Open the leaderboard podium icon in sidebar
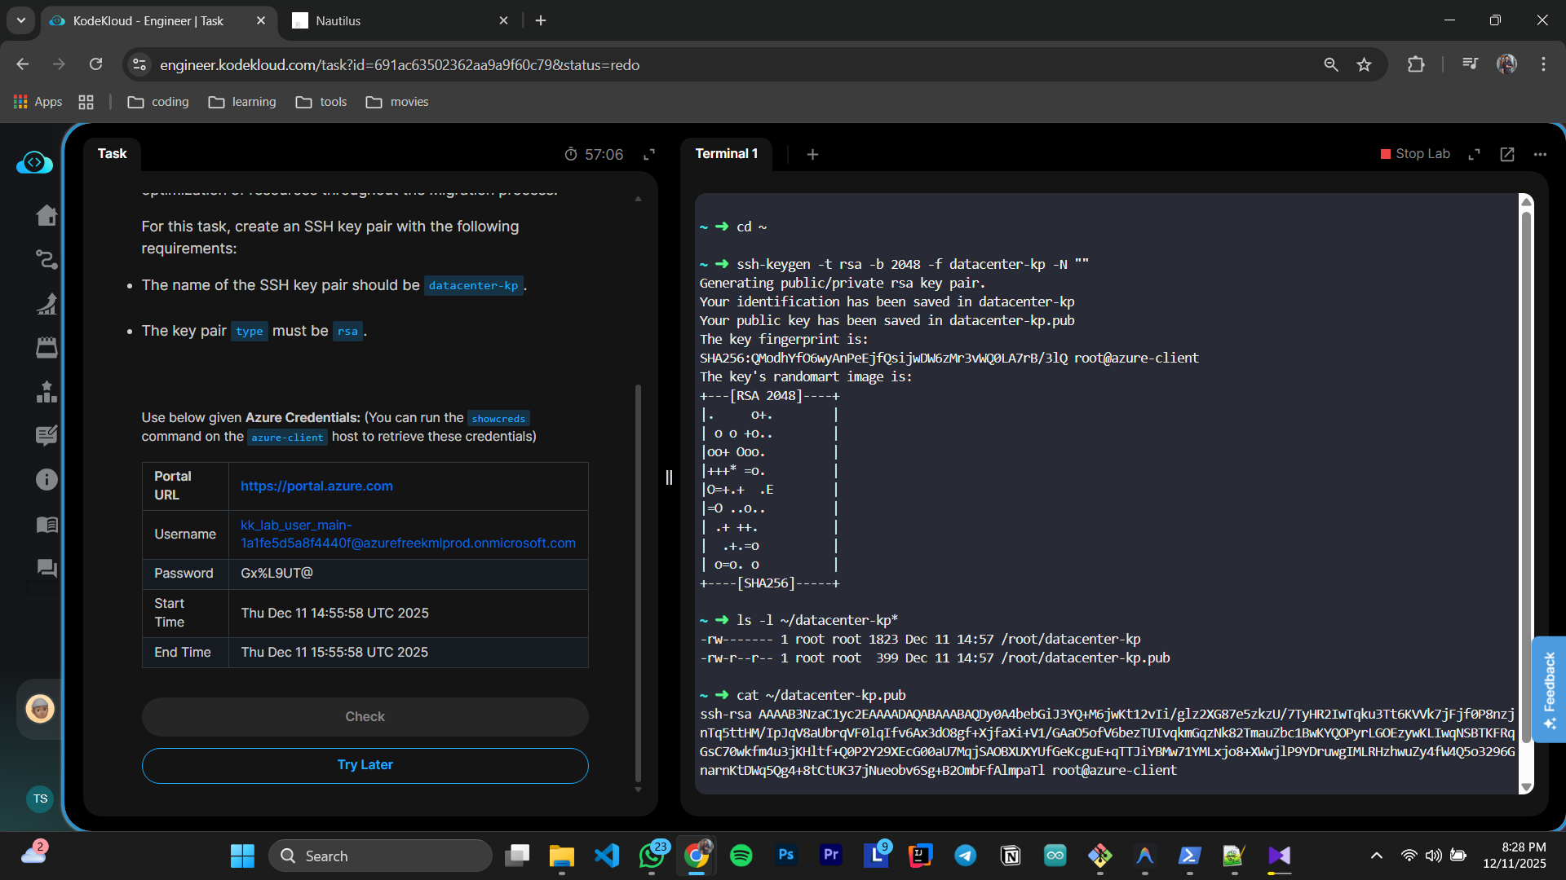This screenshot has width=1566, height=880. pyautogui.click(x=46, y=392)
